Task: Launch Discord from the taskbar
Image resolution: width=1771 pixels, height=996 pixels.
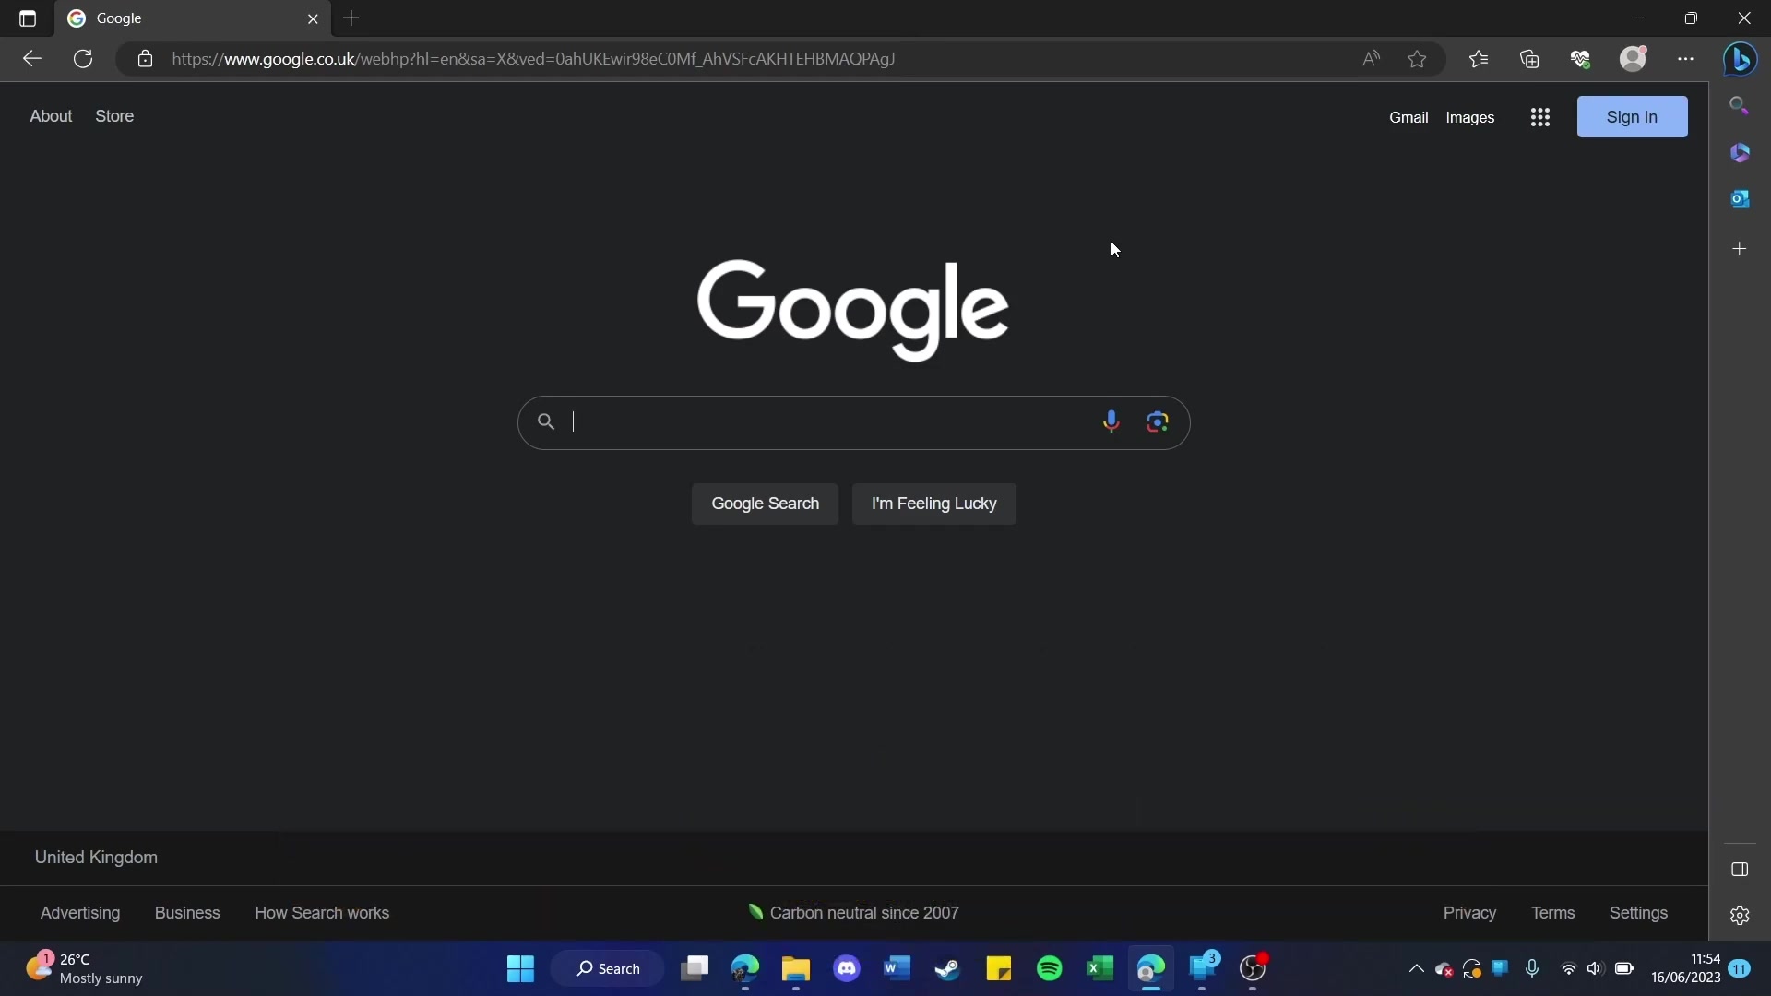Action: click(847, 968)
